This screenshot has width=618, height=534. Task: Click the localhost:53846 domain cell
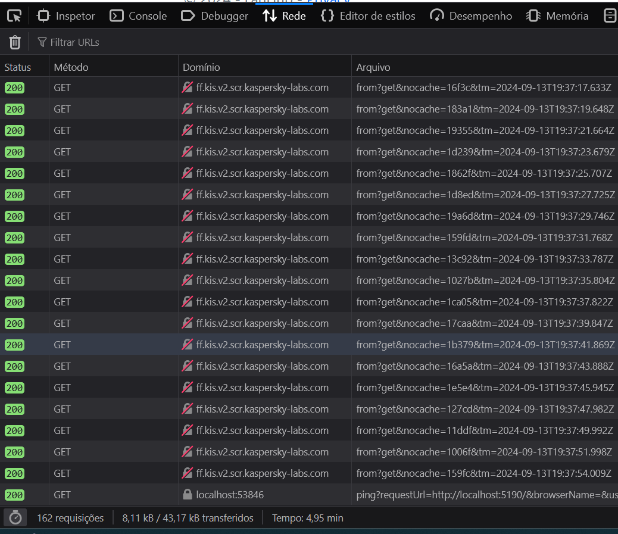tap(265, 495)
